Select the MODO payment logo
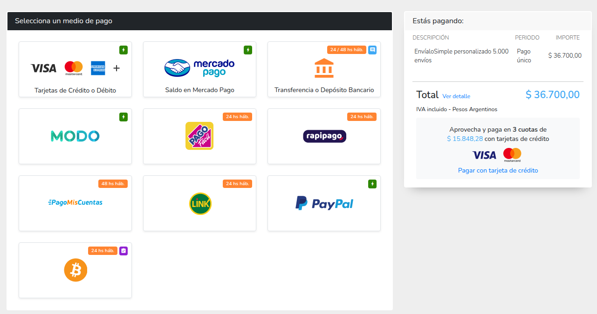The height and width of the screenshot is (314, 597). (x=75, y=136)
